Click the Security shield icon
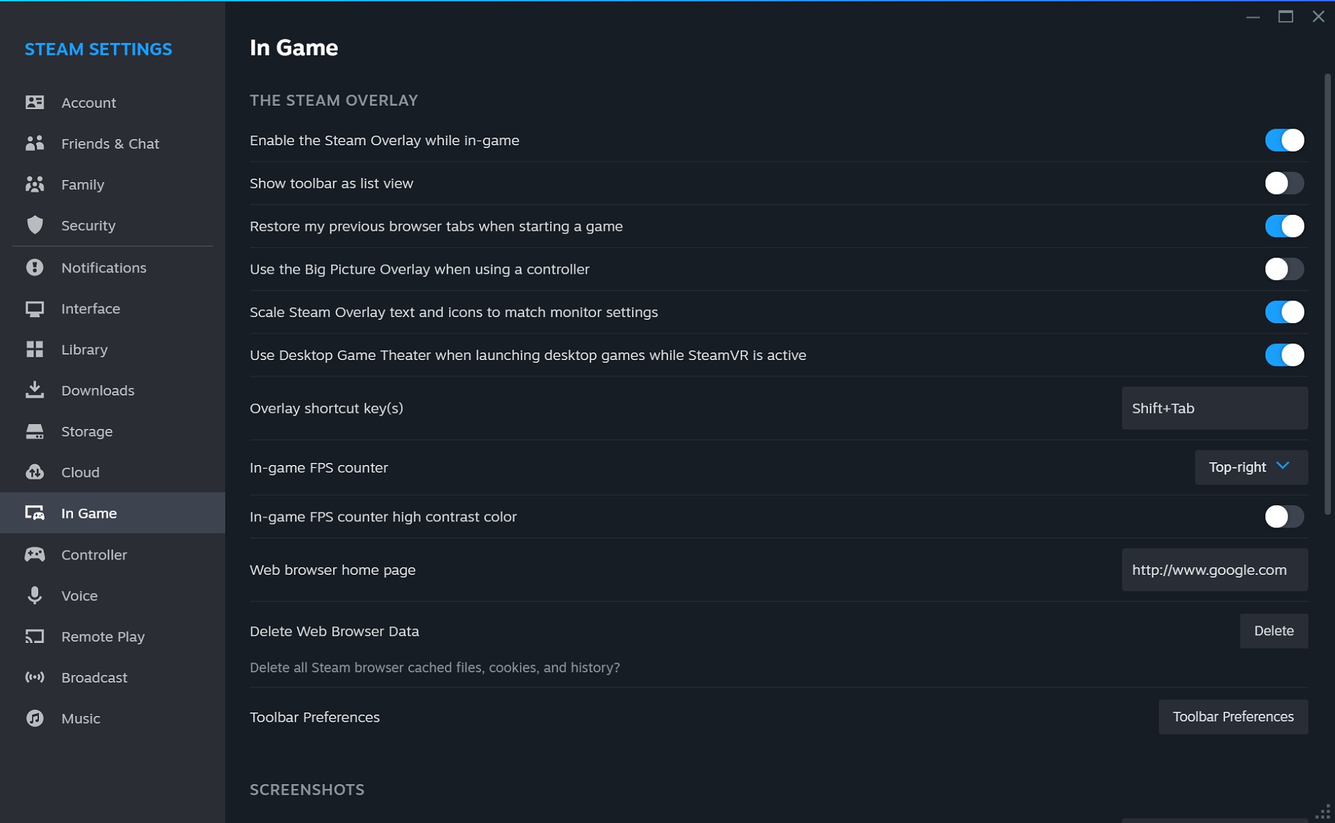This screenshot has height=823, width=1335. click(x=34, y=225)
